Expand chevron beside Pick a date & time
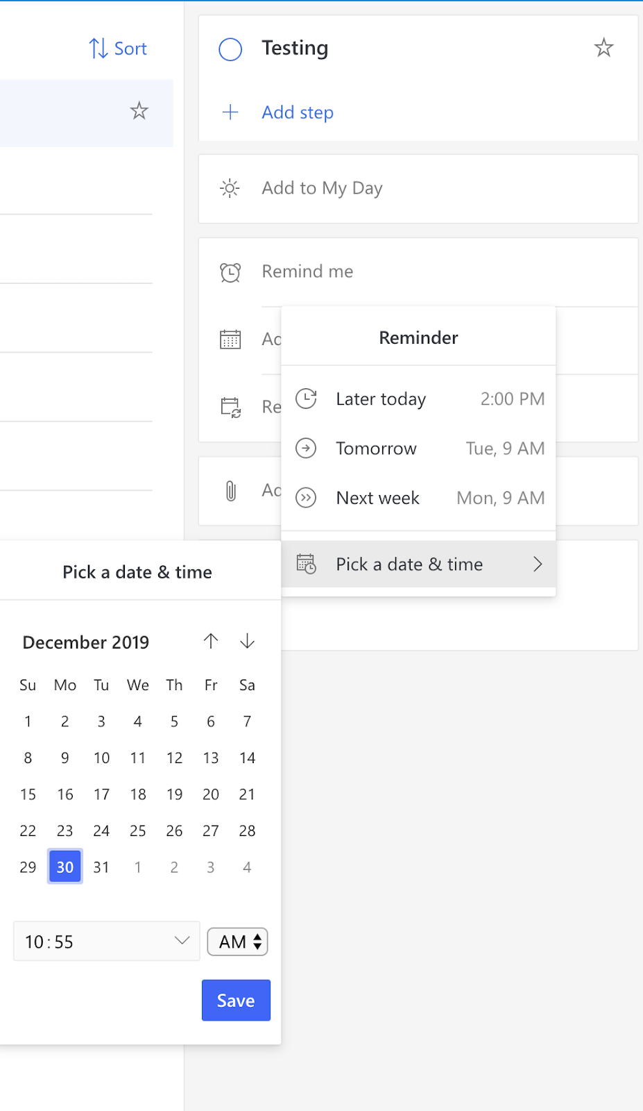643x1111 pixels. [538, 564]
